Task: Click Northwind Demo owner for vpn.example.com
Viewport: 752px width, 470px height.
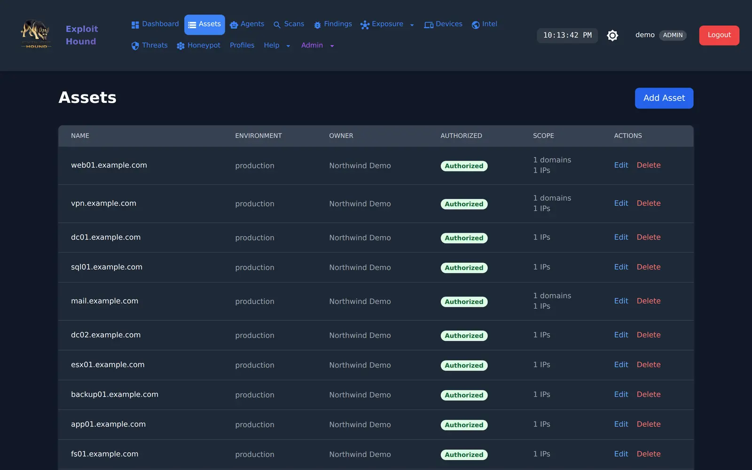Action: pos(360,204)
